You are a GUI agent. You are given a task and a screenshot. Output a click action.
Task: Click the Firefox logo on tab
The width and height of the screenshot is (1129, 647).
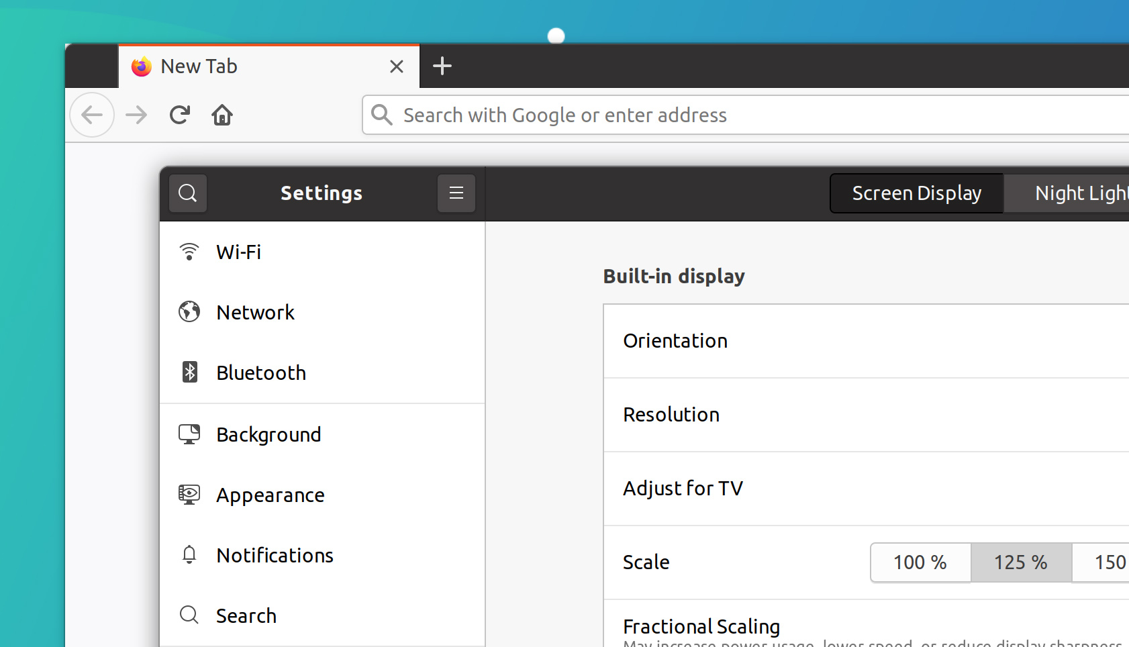tap(141, 66)
